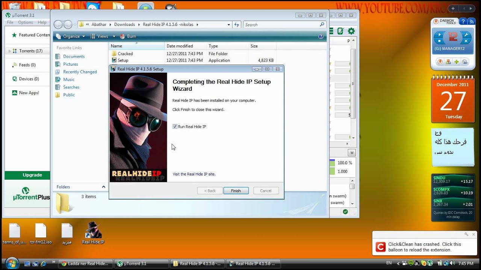Sort files by the Size column
481x270 pixels.
262,46
